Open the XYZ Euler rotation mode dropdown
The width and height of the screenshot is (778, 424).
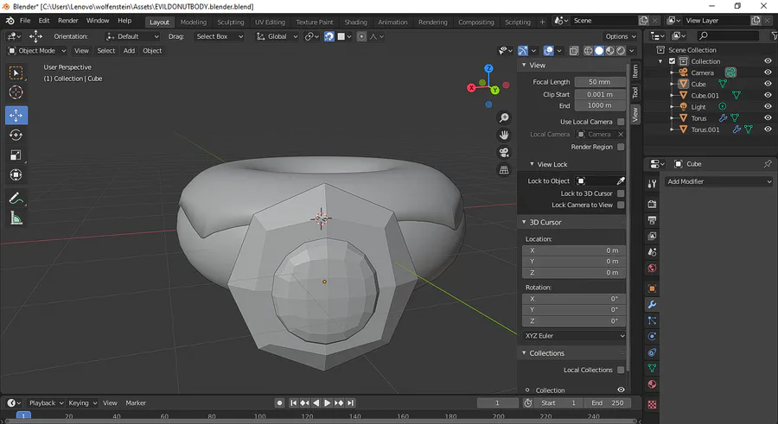[x=574, y=336]
